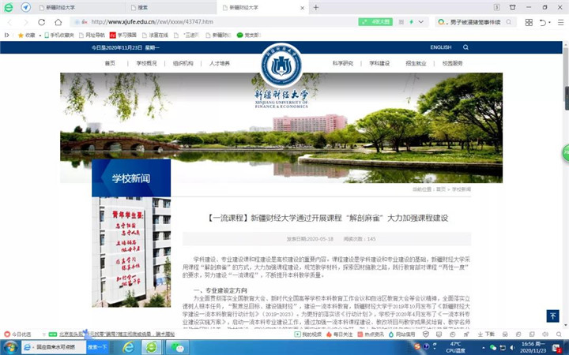The image size is (569, 355).
Task: Click the university logo emblem
Action: click(x=281, y=66)
